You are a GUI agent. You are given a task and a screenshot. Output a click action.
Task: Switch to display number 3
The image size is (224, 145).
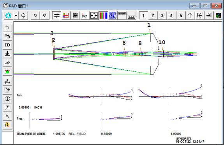pos(162,16)
